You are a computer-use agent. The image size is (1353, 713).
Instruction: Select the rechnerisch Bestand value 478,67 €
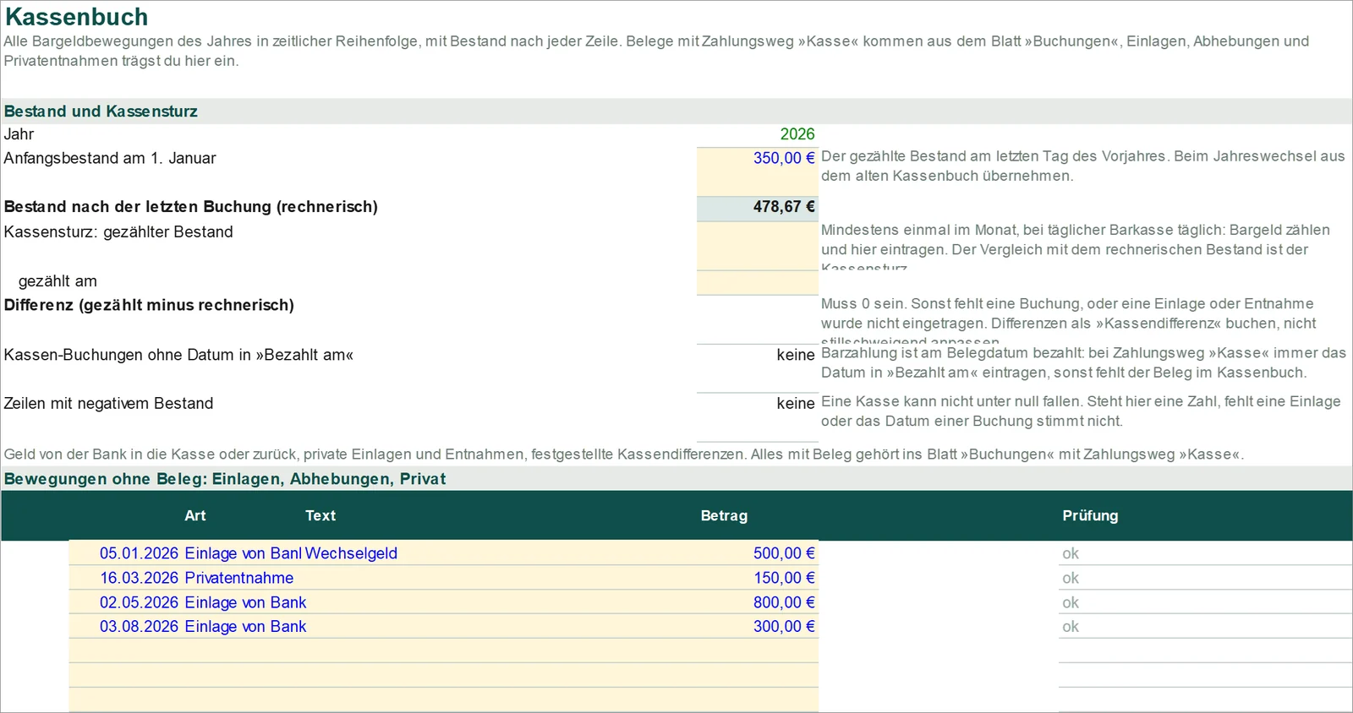(757, 208)
